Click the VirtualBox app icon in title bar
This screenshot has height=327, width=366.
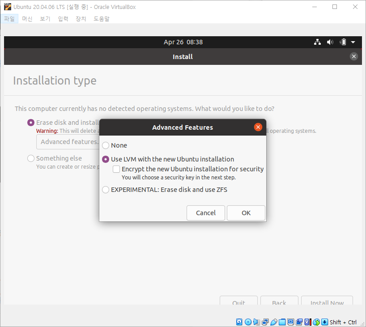click(x=8, y=7)
